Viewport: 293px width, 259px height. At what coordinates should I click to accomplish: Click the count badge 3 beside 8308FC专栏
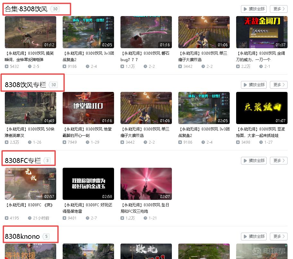point(47,161)
